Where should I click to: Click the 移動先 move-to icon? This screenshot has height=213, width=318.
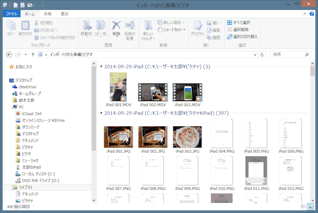click(87, 27)
